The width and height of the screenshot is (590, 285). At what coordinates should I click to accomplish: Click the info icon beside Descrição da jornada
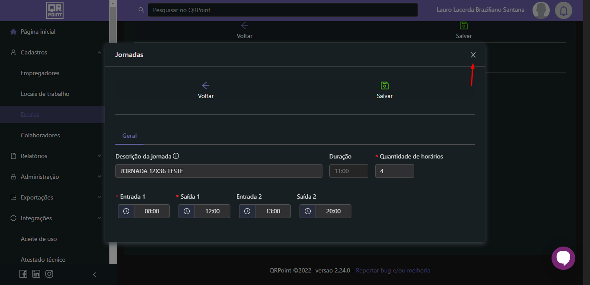(x=176, y=156)
